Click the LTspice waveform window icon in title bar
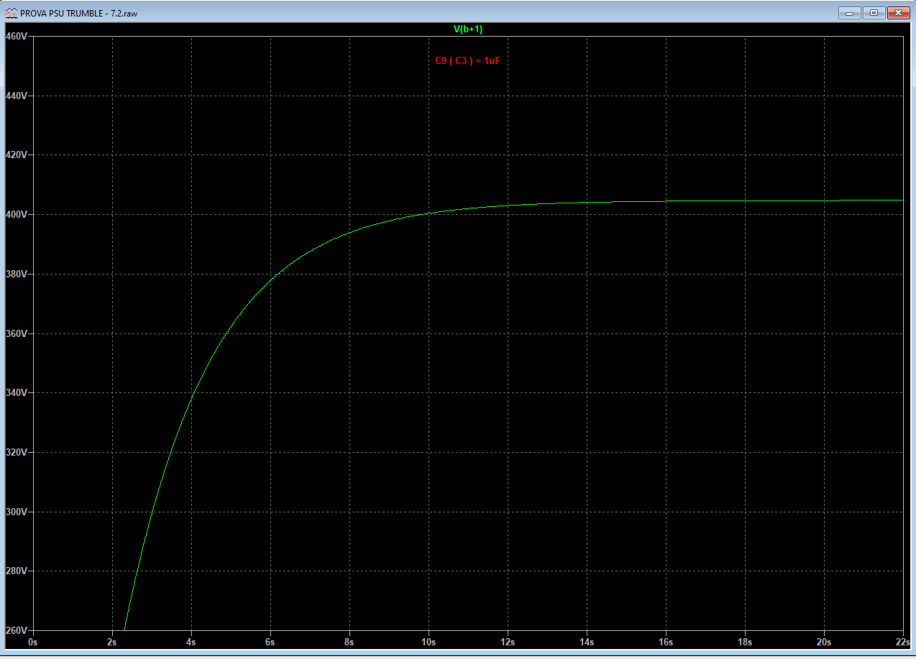The height and width of the screenshot is (659, 916). (x=11, y=13)
